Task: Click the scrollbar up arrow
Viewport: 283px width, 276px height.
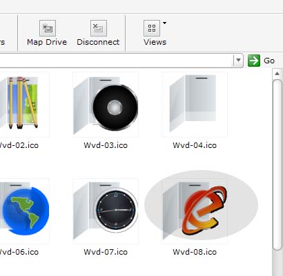Action: pyautogui.click(x=277, y=74)
